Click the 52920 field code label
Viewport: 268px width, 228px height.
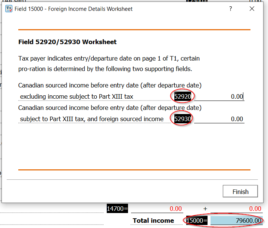pyautogui.click(x=183, y=96)
